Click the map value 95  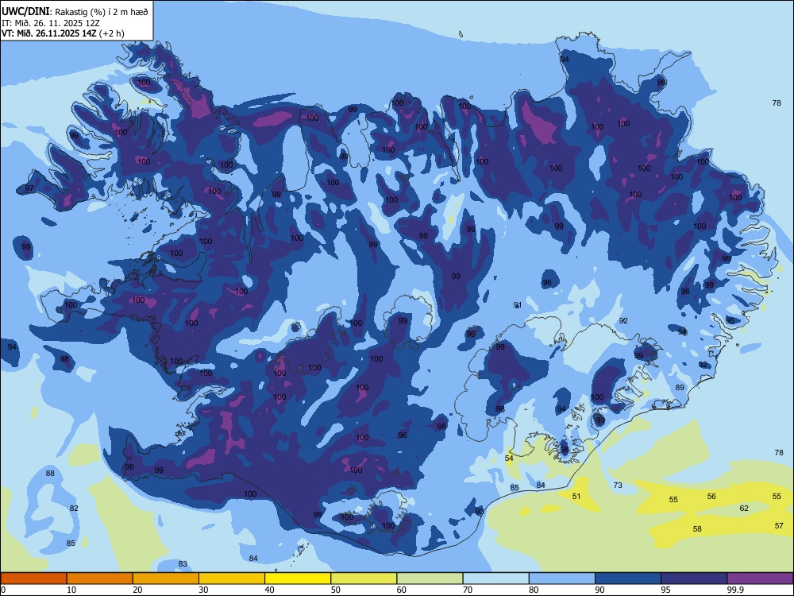click(x=730, y=320)
